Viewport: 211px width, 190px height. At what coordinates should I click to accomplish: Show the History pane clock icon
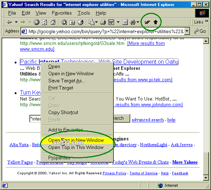tap(80, 22)
